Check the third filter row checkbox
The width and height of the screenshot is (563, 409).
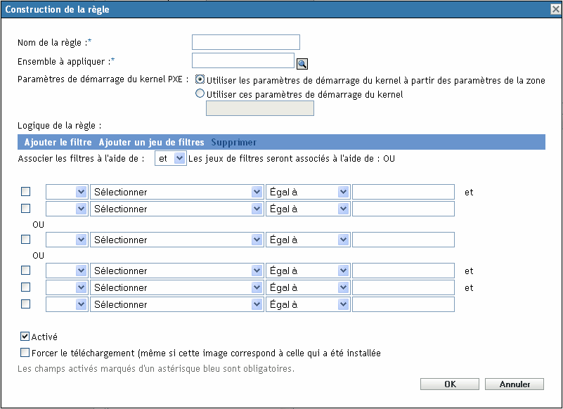(x=26, y=240)
